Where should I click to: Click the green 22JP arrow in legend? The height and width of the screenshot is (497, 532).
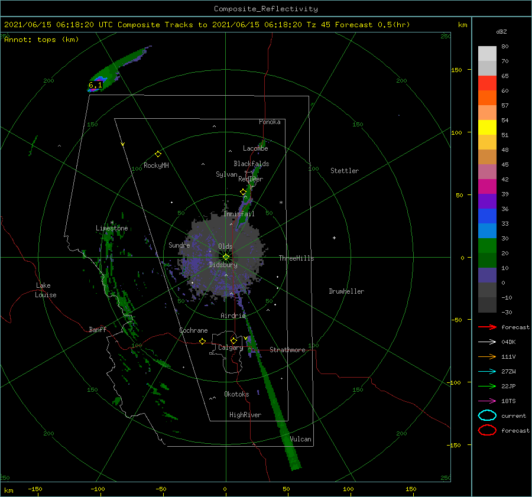[x=487, y=386]
